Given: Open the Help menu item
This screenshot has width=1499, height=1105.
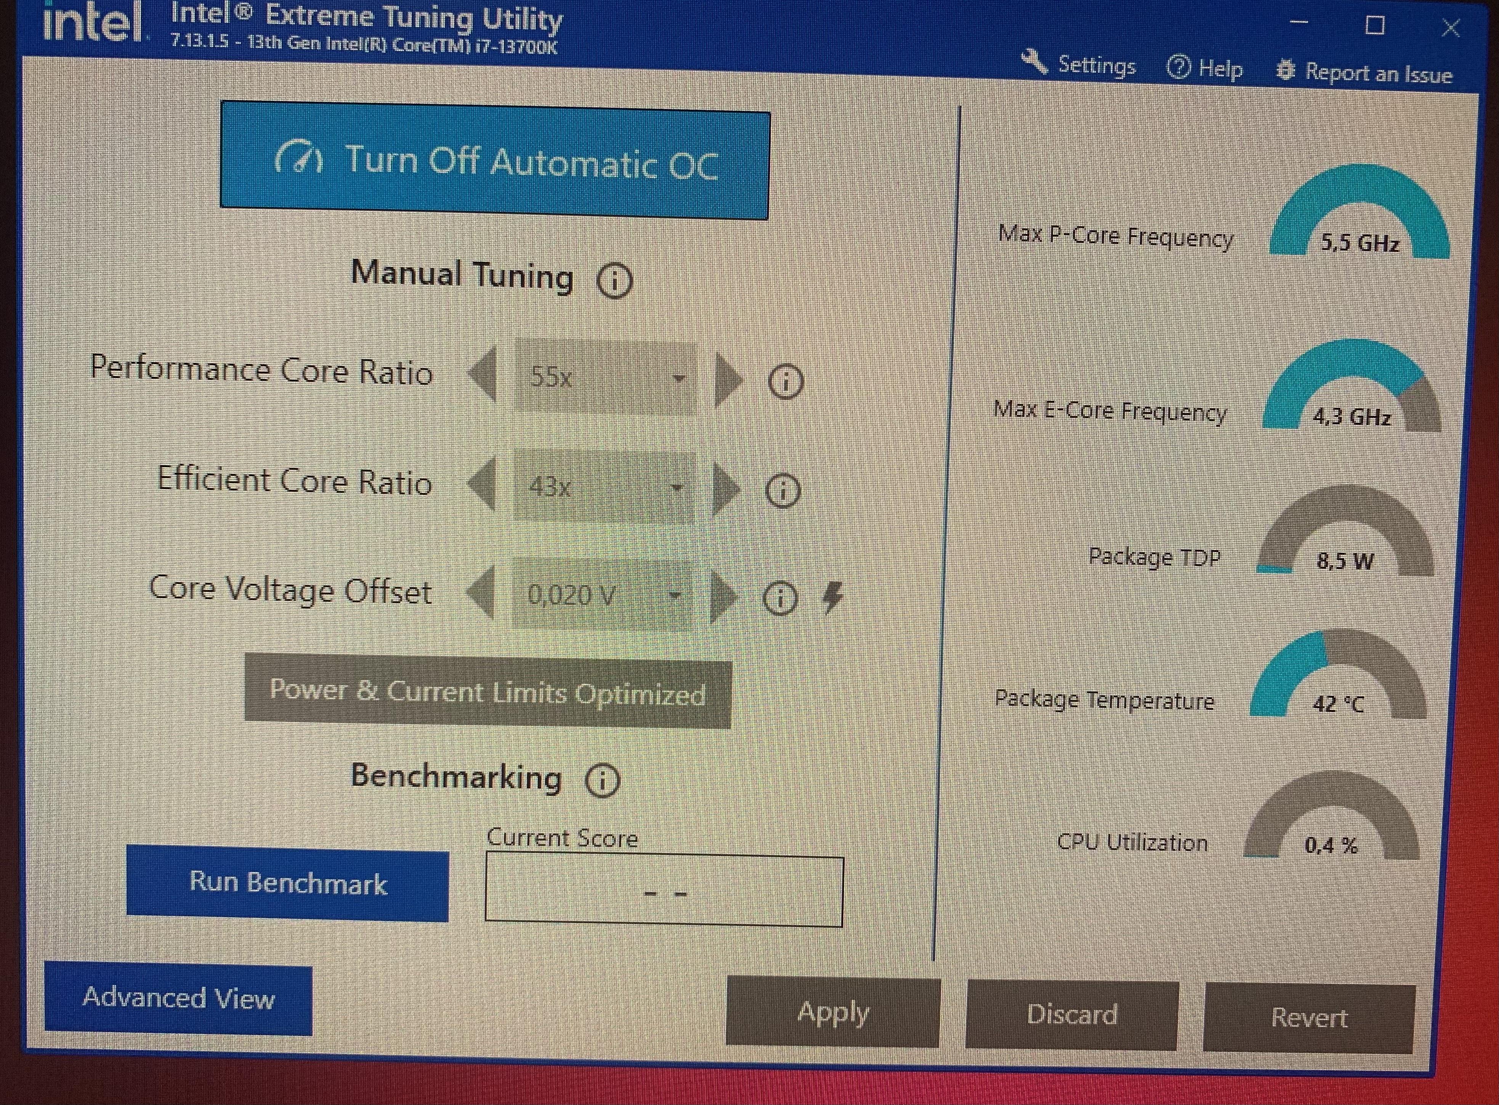Looking at the screenshot, I should pyautogui.click(x=1204, y=68).
